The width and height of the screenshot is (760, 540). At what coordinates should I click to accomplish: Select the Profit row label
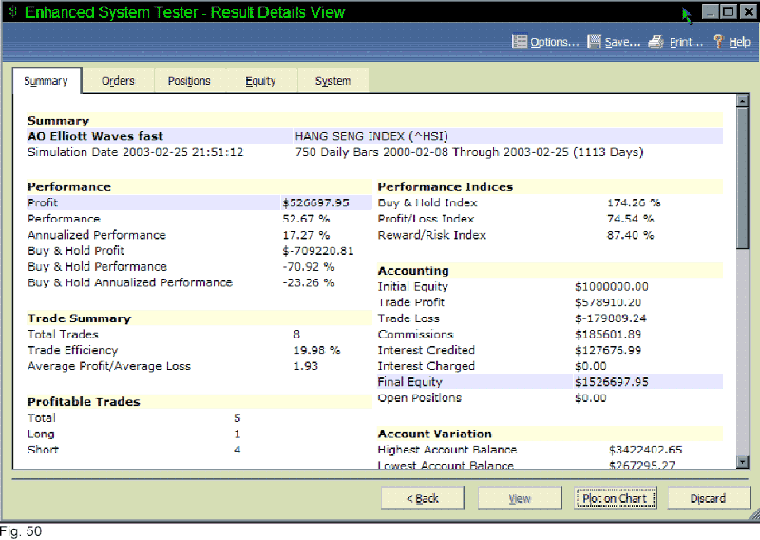click(43, 202)
